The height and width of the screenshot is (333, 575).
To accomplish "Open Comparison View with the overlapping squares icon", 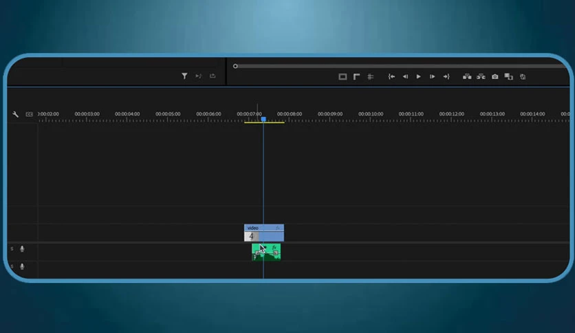I will click(x=508, y=76).
